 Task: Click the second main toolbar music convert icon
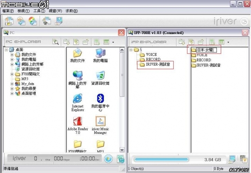point(21,21)
